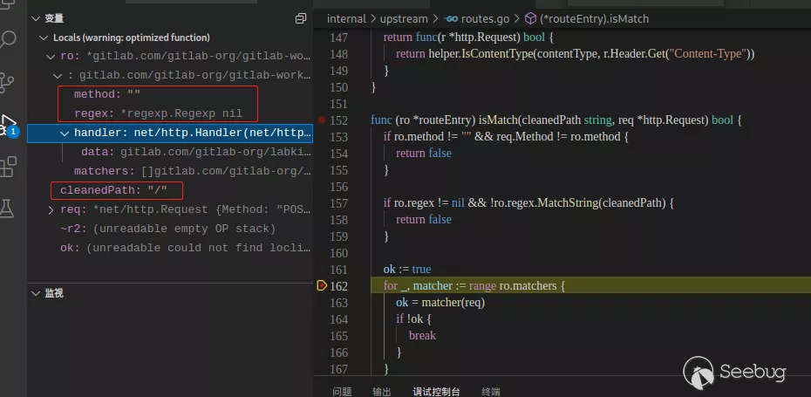This screenshot has width=811, height=397.
Task: Expand the req variable node
Action: 51,209
